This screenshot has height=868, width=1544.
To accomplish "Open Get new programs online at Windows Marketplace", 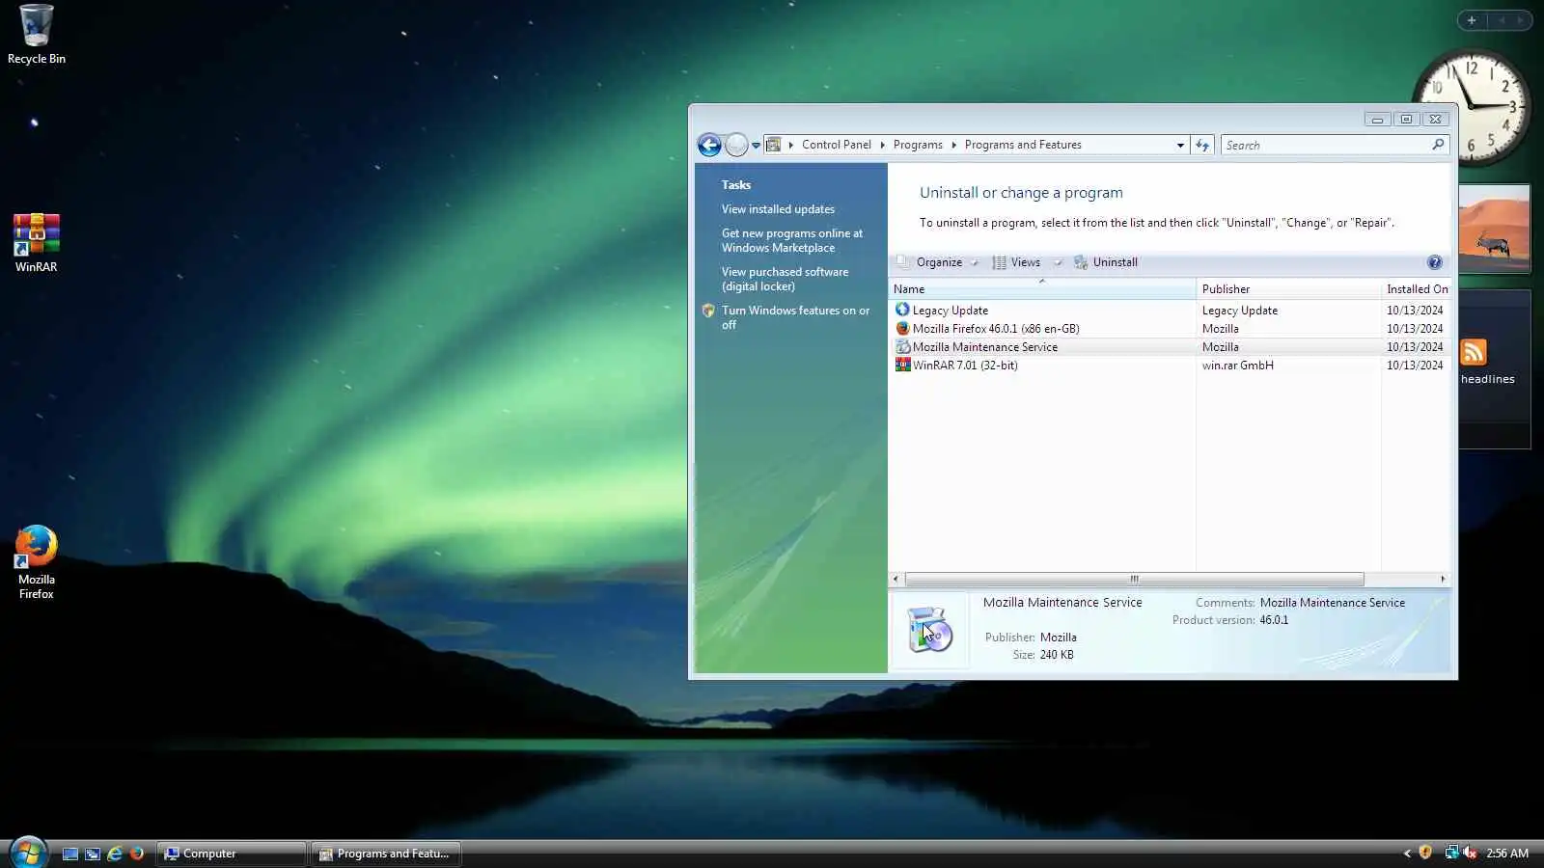I will click(x=792, y=240).
